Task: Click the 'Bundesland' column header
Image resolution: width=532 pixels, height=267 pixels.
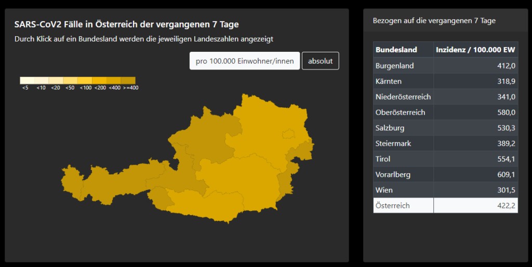Action: tap(403, 50)
